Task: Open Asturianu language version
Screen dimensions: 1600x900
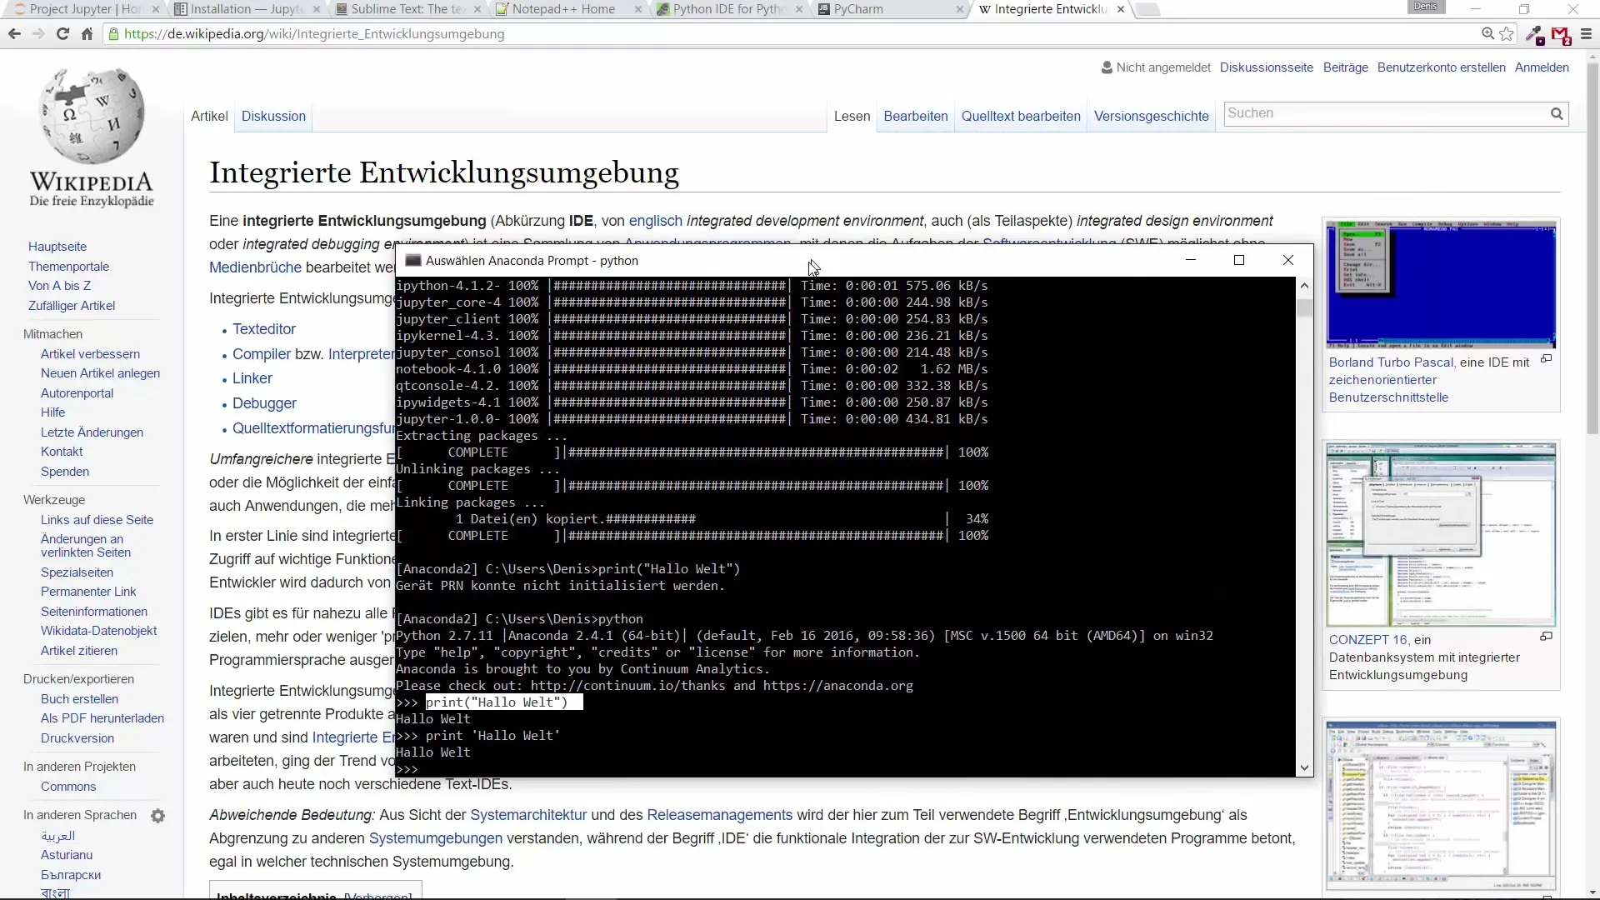Action: [67, 855]
